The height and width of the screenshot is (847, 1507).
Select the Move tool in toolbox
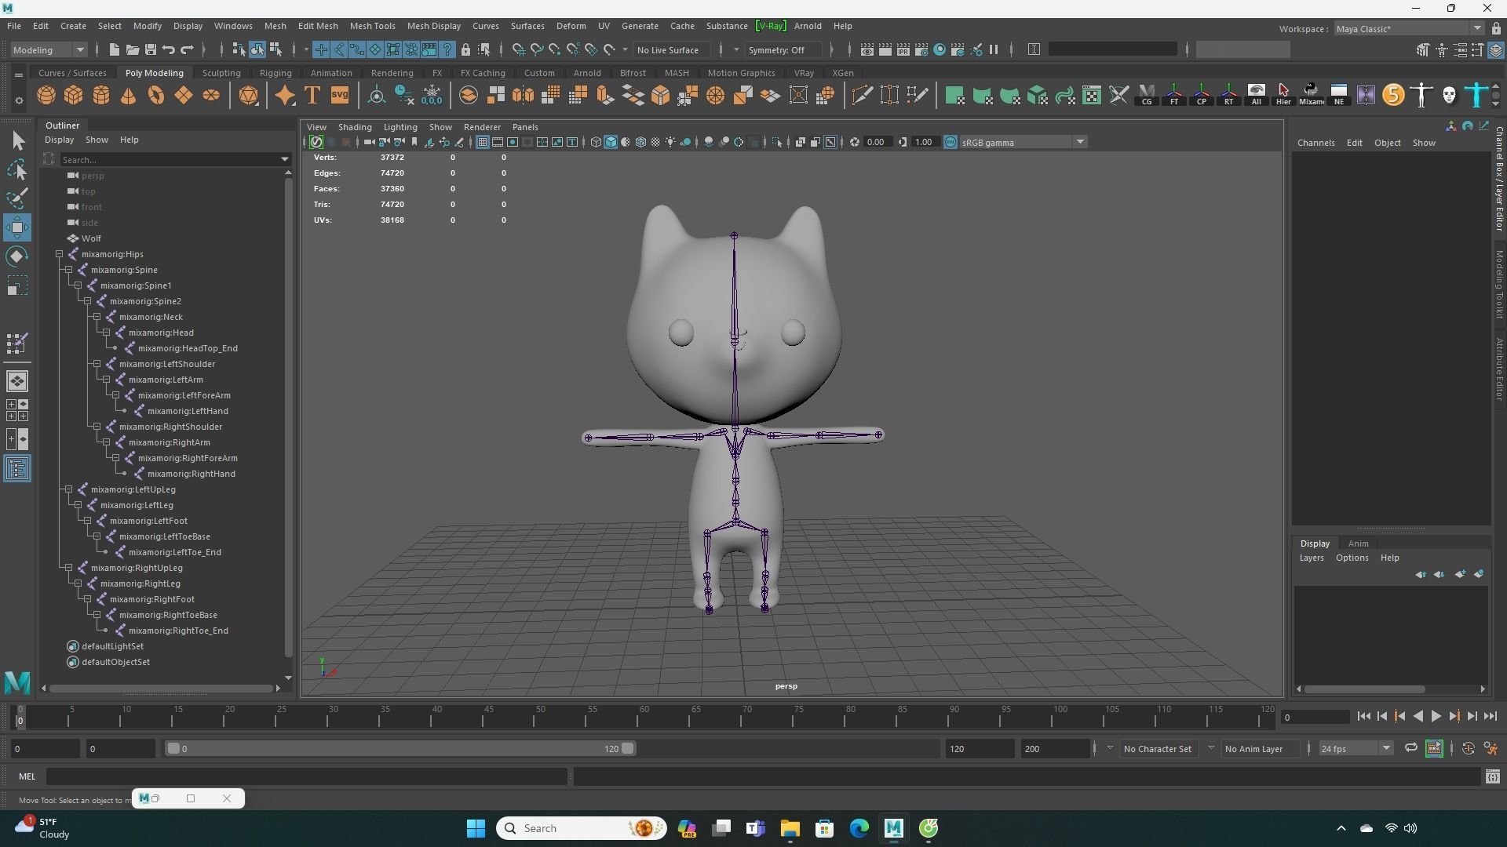[17, 227]
